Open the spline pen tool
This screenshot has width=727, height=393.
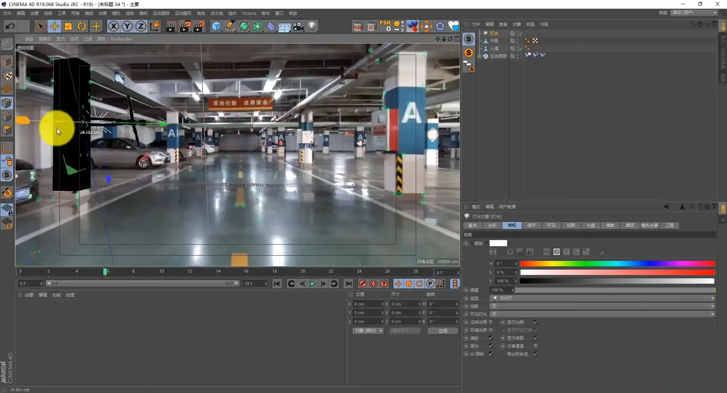(230, 26)
